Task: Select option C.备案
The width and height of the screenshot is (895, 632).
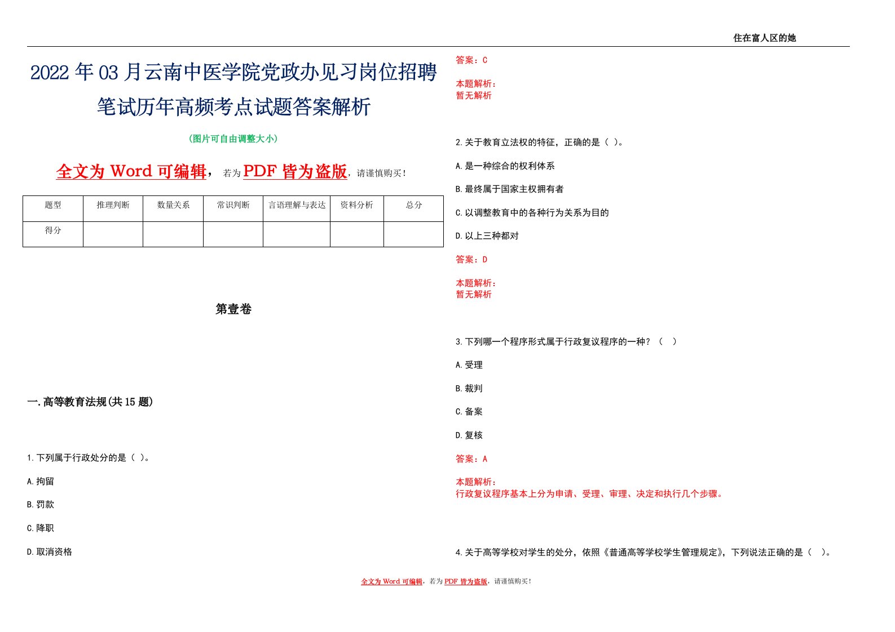Action: (x=469, y=412)
